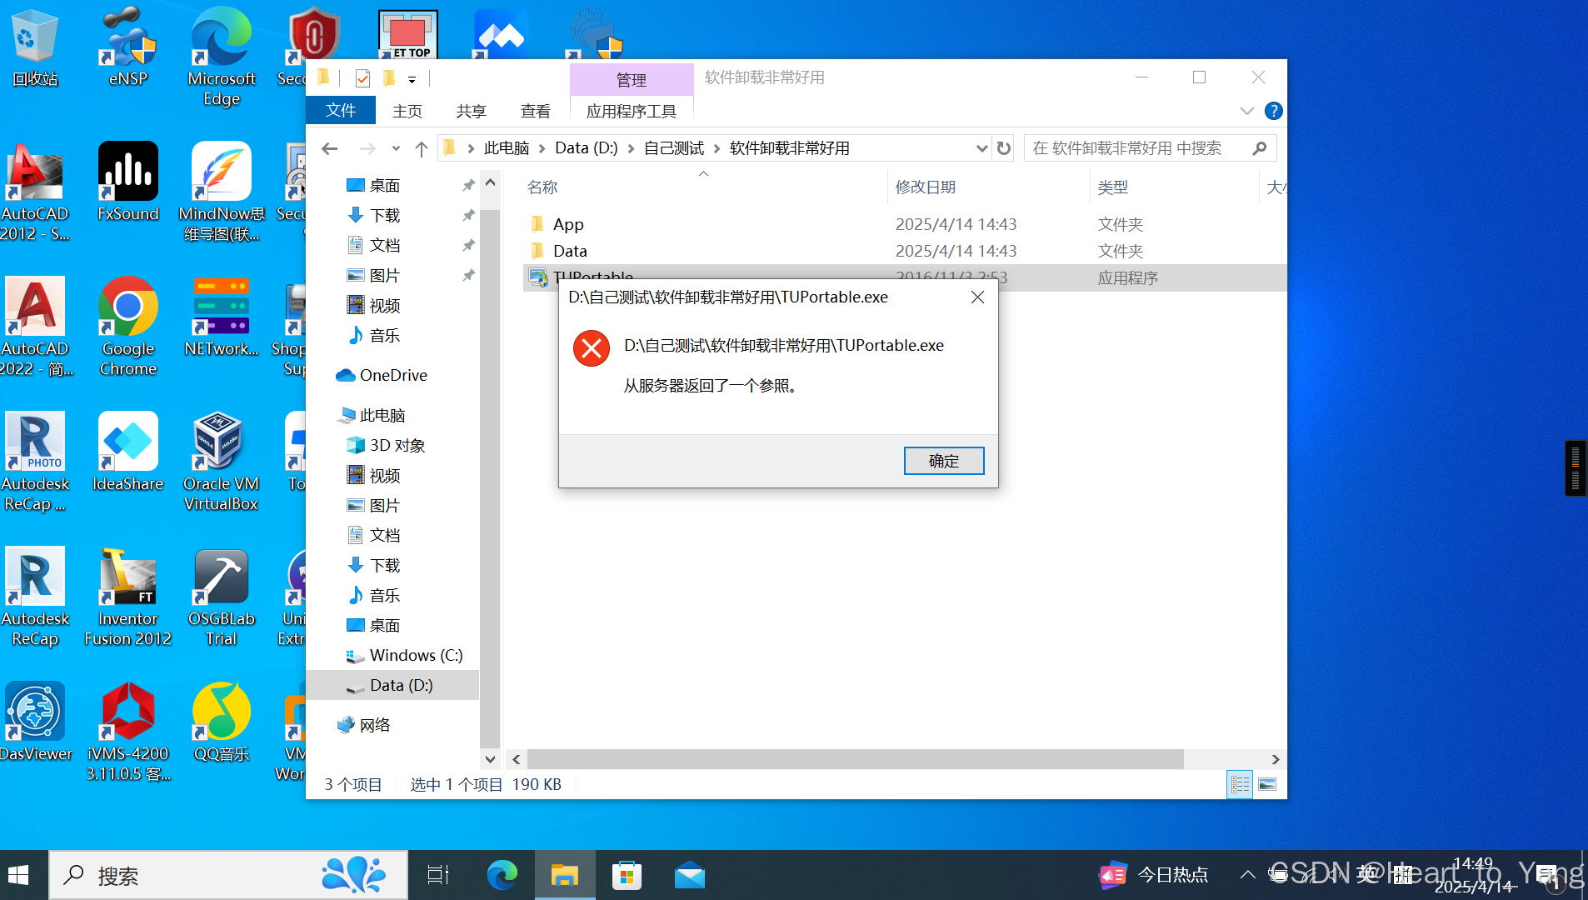Click the properties checkmark in quick access toolbar
The image size is (1588, 900).
(362, 78)
